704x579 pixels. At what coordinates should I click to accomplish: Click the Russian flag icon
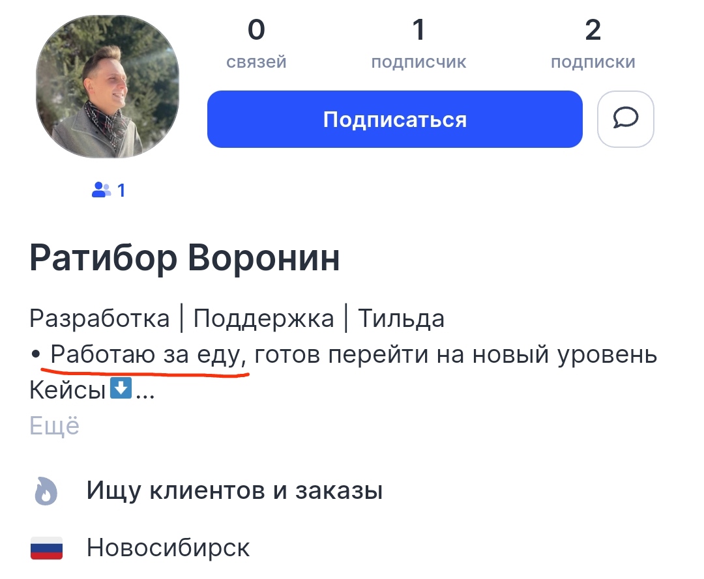click(46, 548)
